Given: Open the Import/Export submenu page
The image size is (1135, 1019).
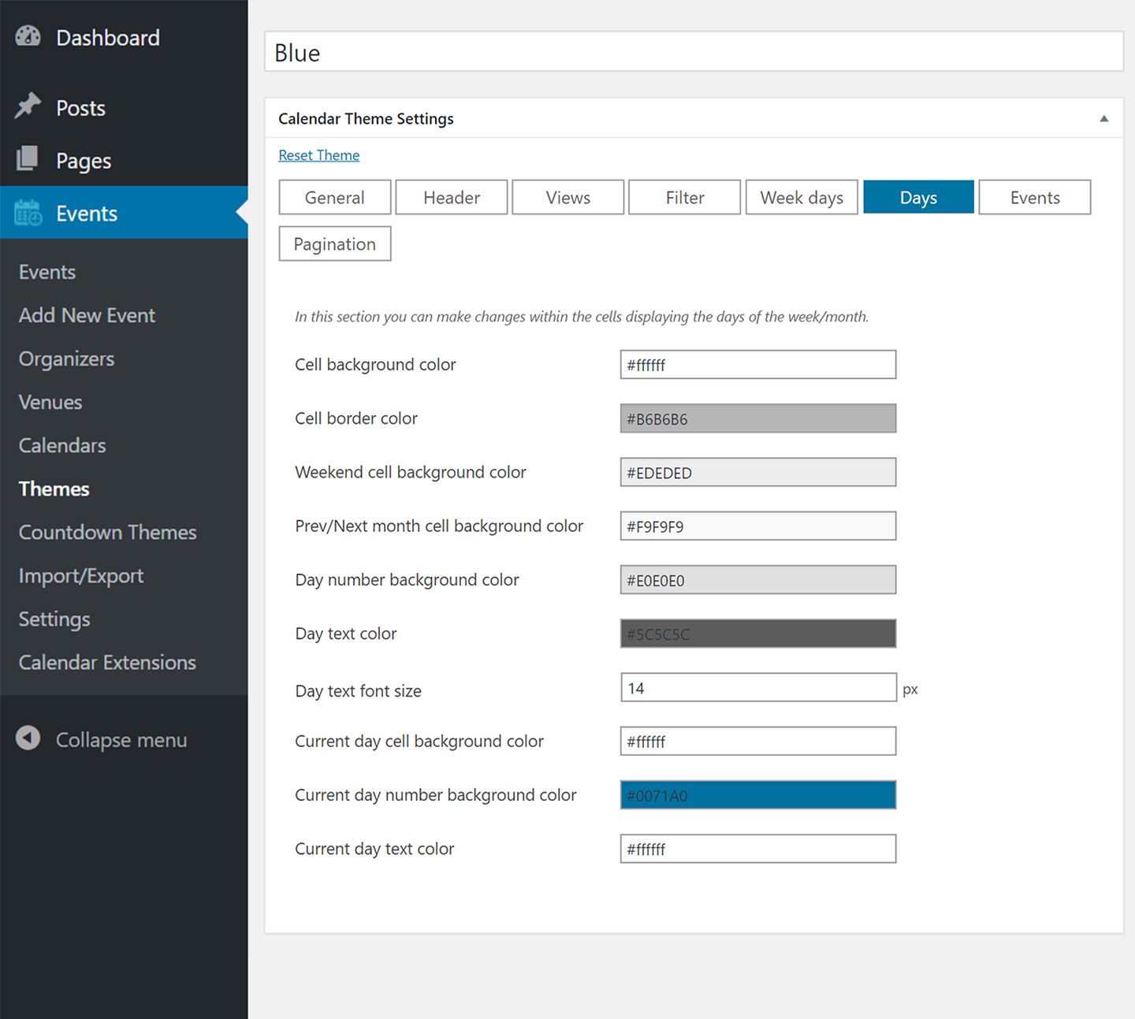Looking at the screenshot, I should click(81, 576).
